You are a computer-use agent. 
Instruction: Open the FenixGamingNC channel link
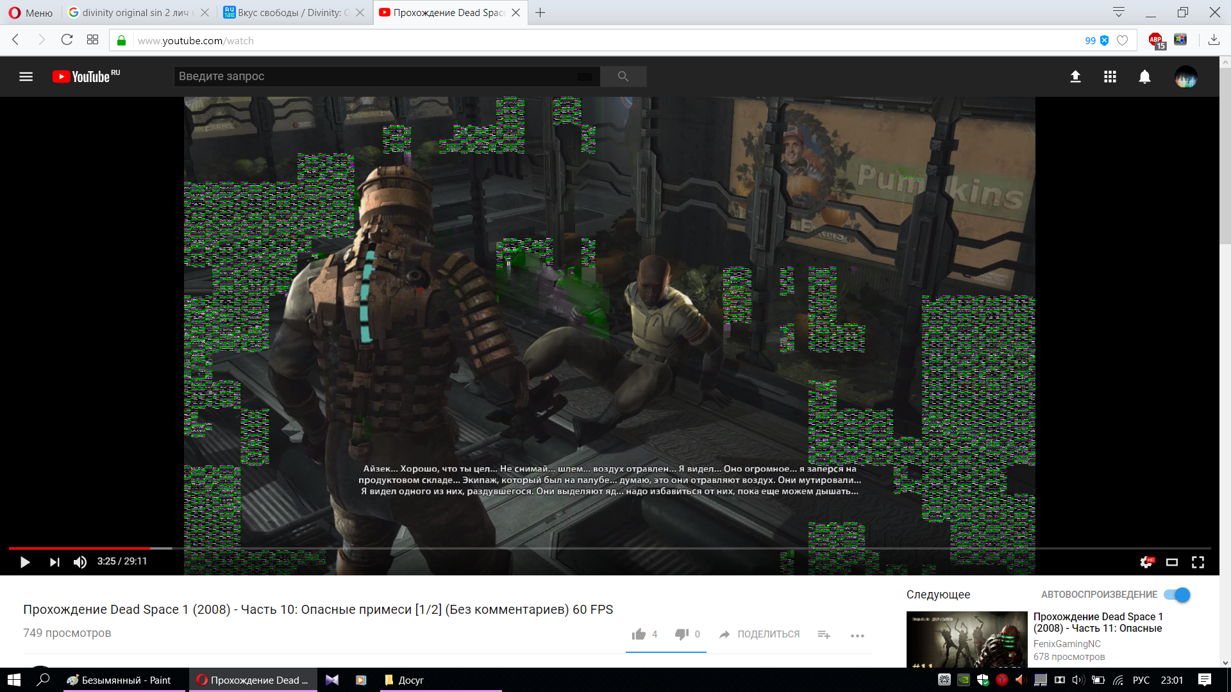tap(1067, 644)
